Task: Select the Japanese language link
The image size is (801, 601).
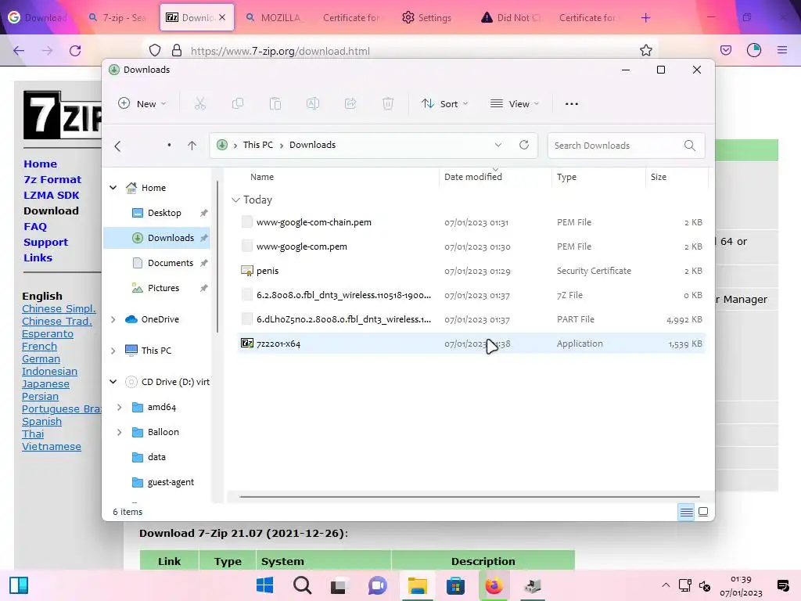Action: coord(45,383)
